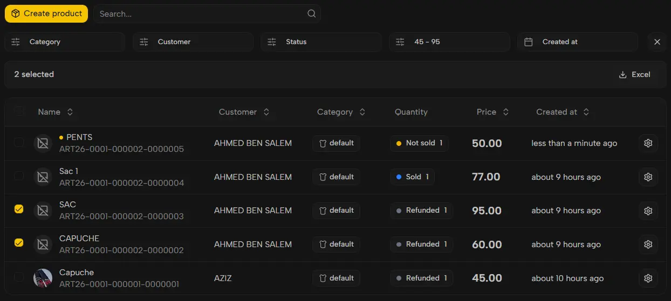Clear all filters with the X icon
The height and width of the screenshot is (301, 671).
[656, 42]
